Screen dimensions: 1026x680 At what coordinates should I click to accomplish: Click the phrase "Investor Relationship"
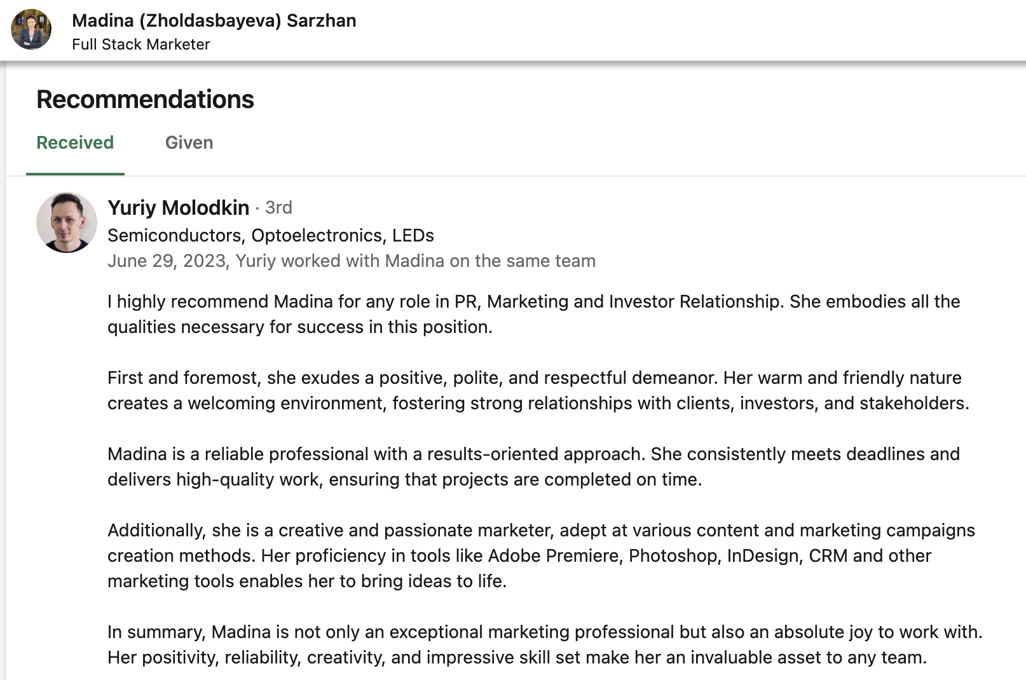(x=695, y=301)
